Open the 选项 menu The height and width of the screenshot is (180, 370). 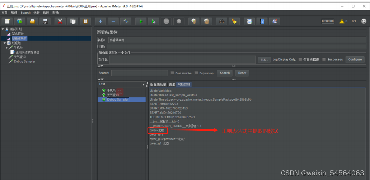tap(46, 13)
